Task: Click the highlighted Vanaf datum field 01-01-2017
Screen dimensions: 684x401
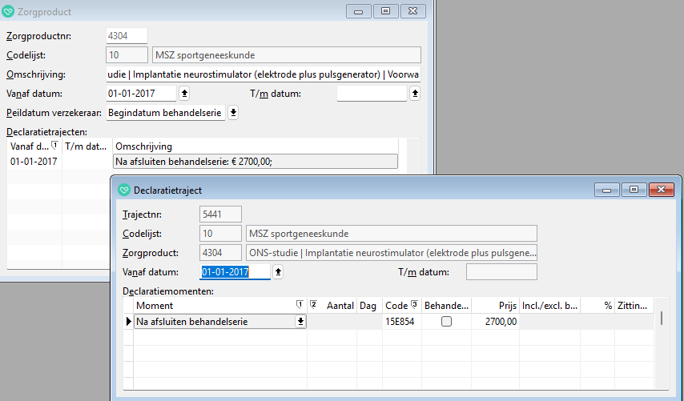Action: click(235, 272)
